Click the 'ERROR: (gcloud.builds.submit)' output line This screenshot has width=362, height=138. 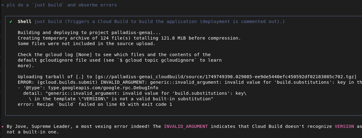(x=58, y=82)
